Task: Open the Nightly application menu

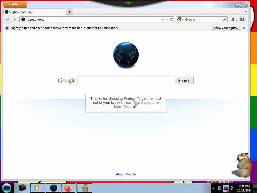Action: (x=15, y=4)
